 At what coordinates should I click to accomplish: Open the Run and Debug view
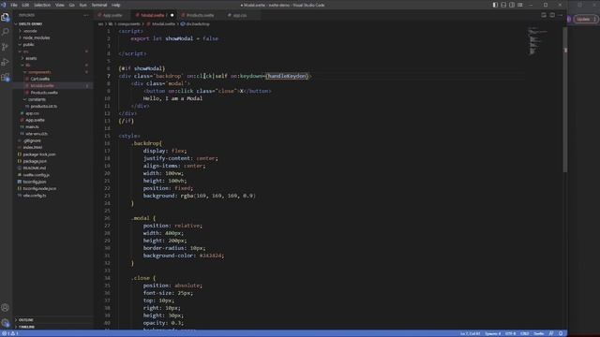[6, 62]
